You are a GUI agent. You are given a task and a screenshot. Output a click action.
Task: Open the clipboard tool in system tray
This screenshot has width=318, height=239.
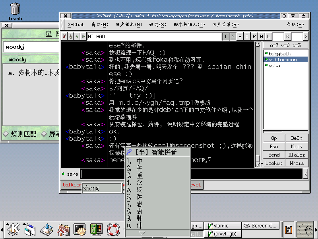(x=289, y=229)
